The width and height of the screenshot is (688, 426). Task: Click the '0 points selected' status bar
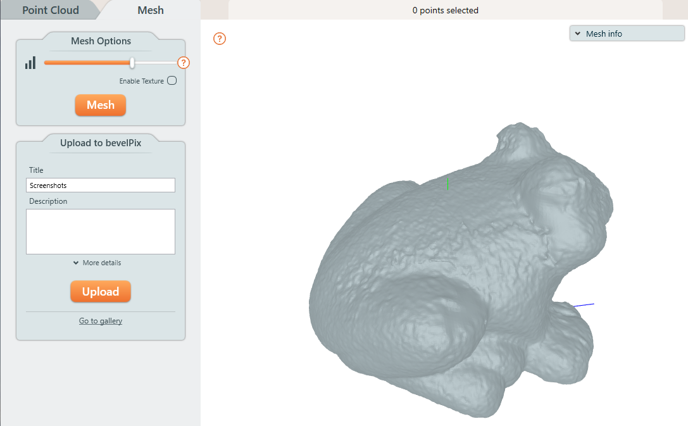pyautogui.click(x=445, y=10)
